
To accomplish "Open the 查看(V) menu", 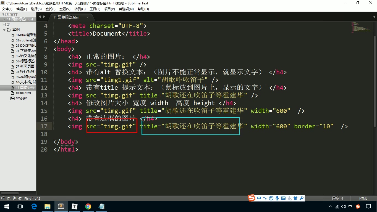I will [x=65, y=9].
